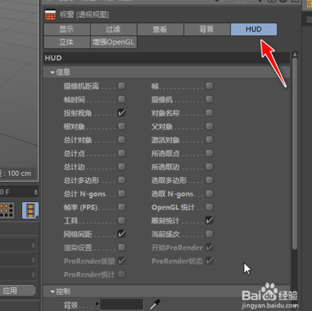Click the 背景 color swatch
The height and width of the screenshot is (311, 312).
coord(122,305)
